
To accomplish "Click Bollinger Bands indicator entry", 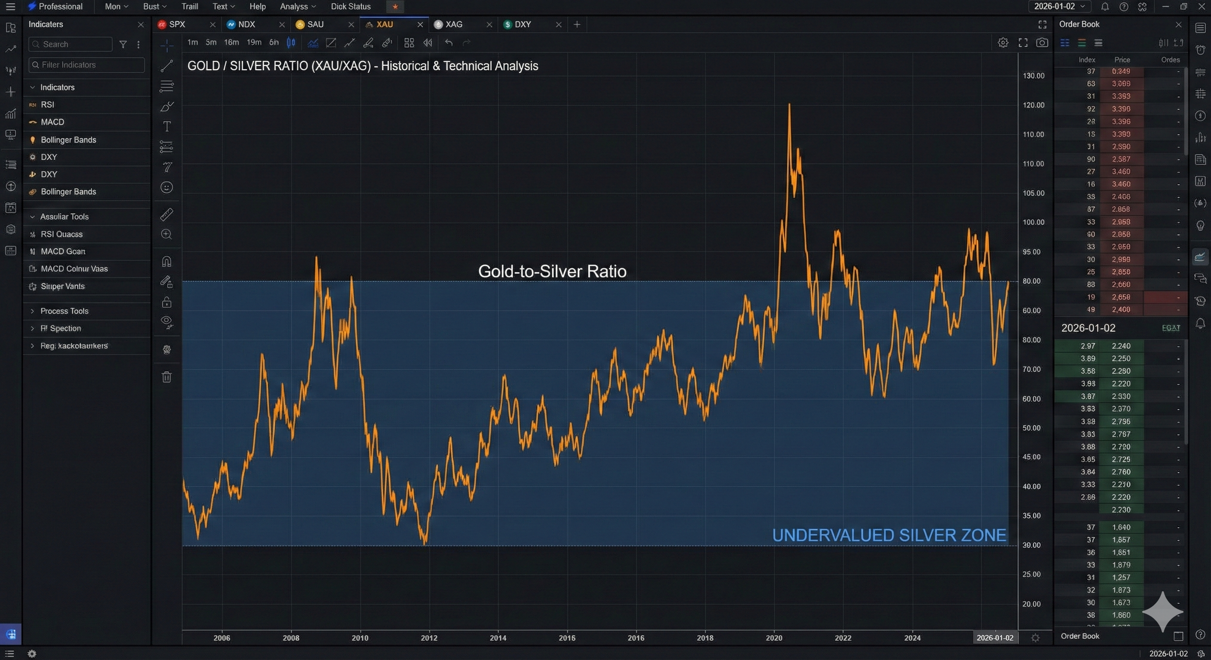I will click(68, 140).
